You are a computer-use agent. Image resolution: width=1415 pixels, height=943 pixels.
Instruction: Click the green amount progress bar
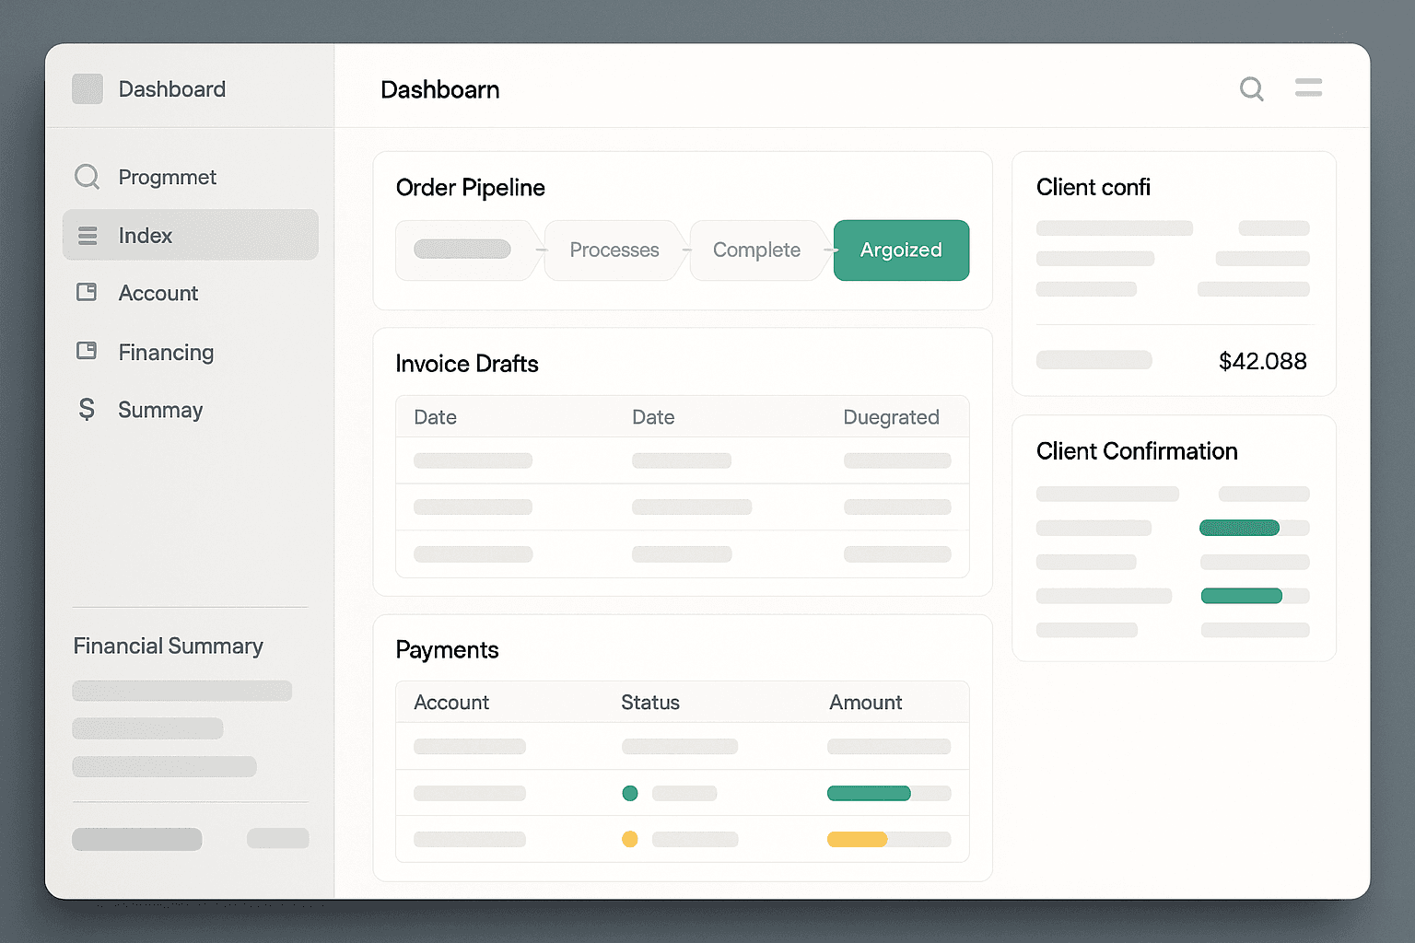coord(869,793)
